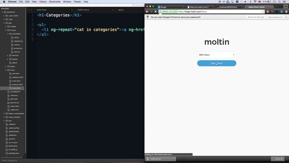Collapse the app folder in sidebar
This screenshot has width=289, height=163.
point(4,23)
